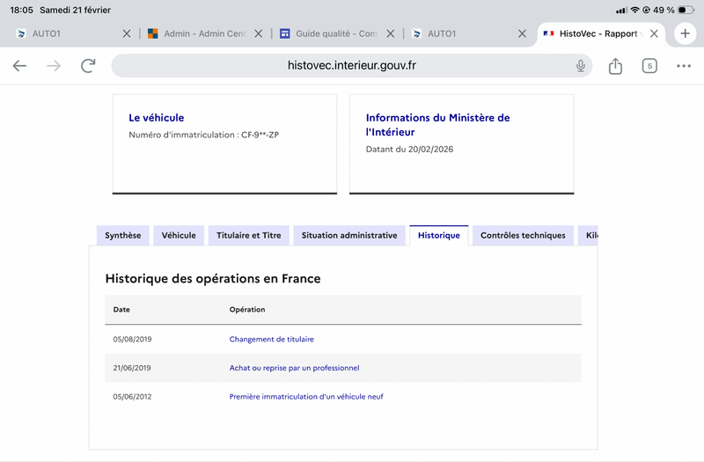
Task: Open the Véhicule tab
Action: pos(179,236)
